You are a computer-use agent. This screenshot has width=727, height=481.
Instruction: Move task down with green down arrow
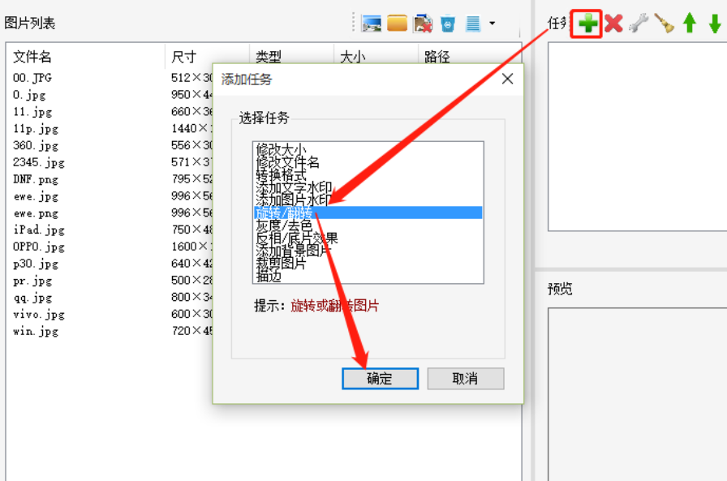pyautogui.click(x=715, y=24)
